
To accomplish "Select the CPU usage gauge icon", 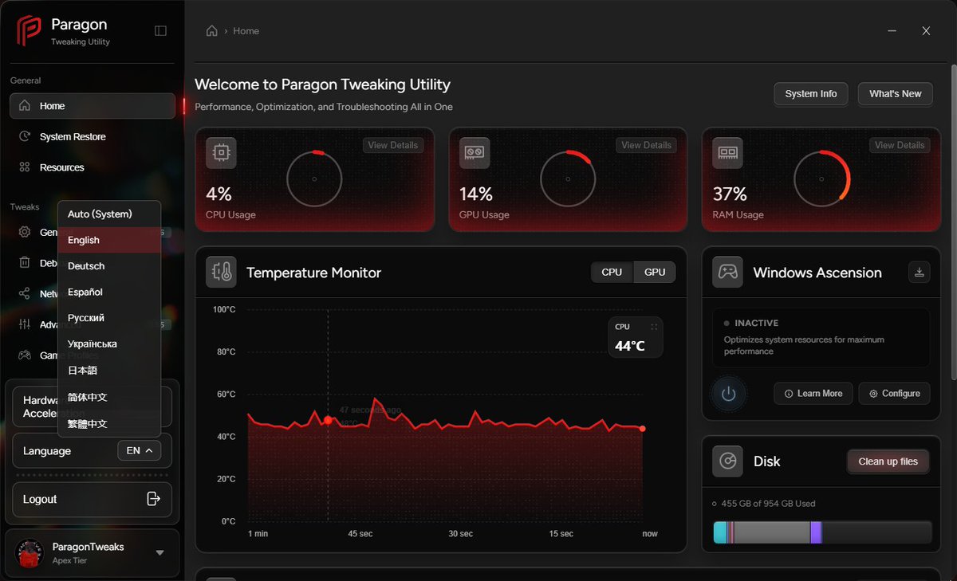I will 221,152.
